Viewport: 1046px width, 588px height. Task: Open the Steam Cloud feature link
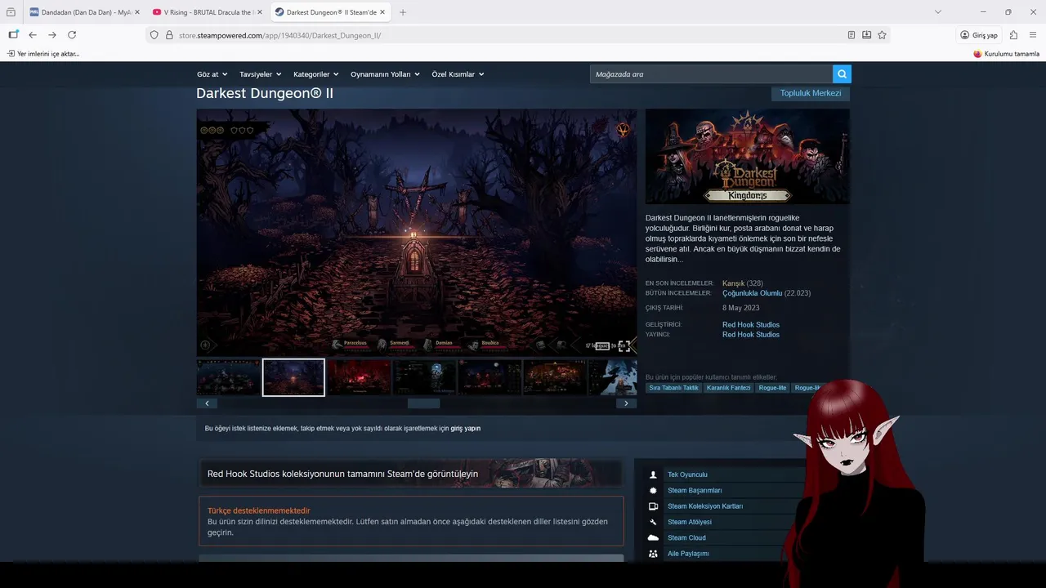click(x=686, y=537)
